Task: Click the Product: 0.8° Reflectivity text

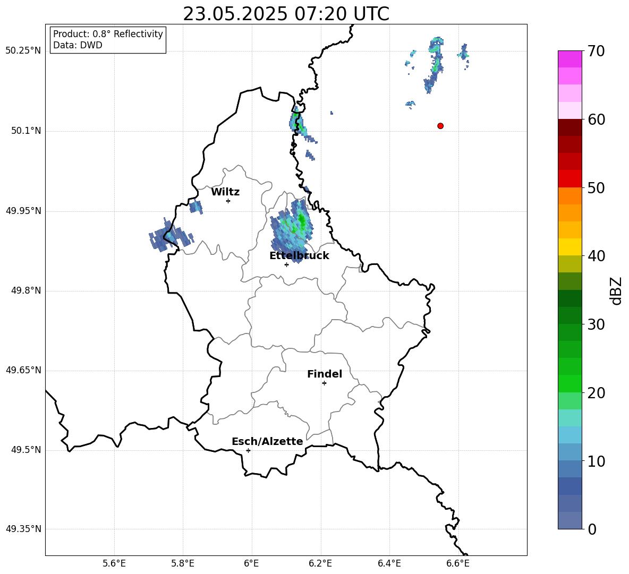Action: tap(108, 34)
